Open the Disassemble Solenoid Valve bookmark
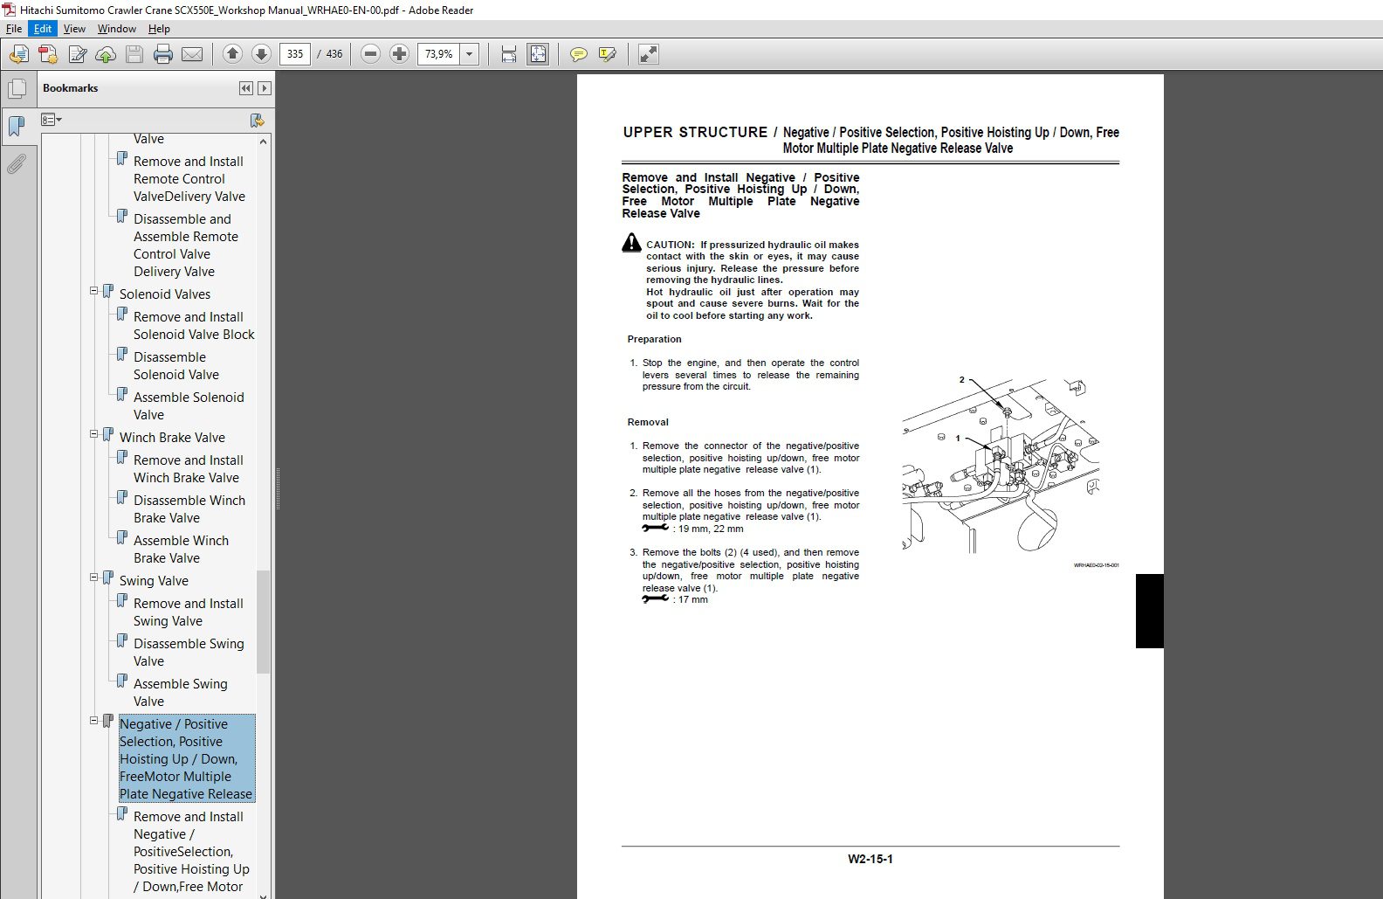The image size is (1383, 899). (x=176, y=366)
